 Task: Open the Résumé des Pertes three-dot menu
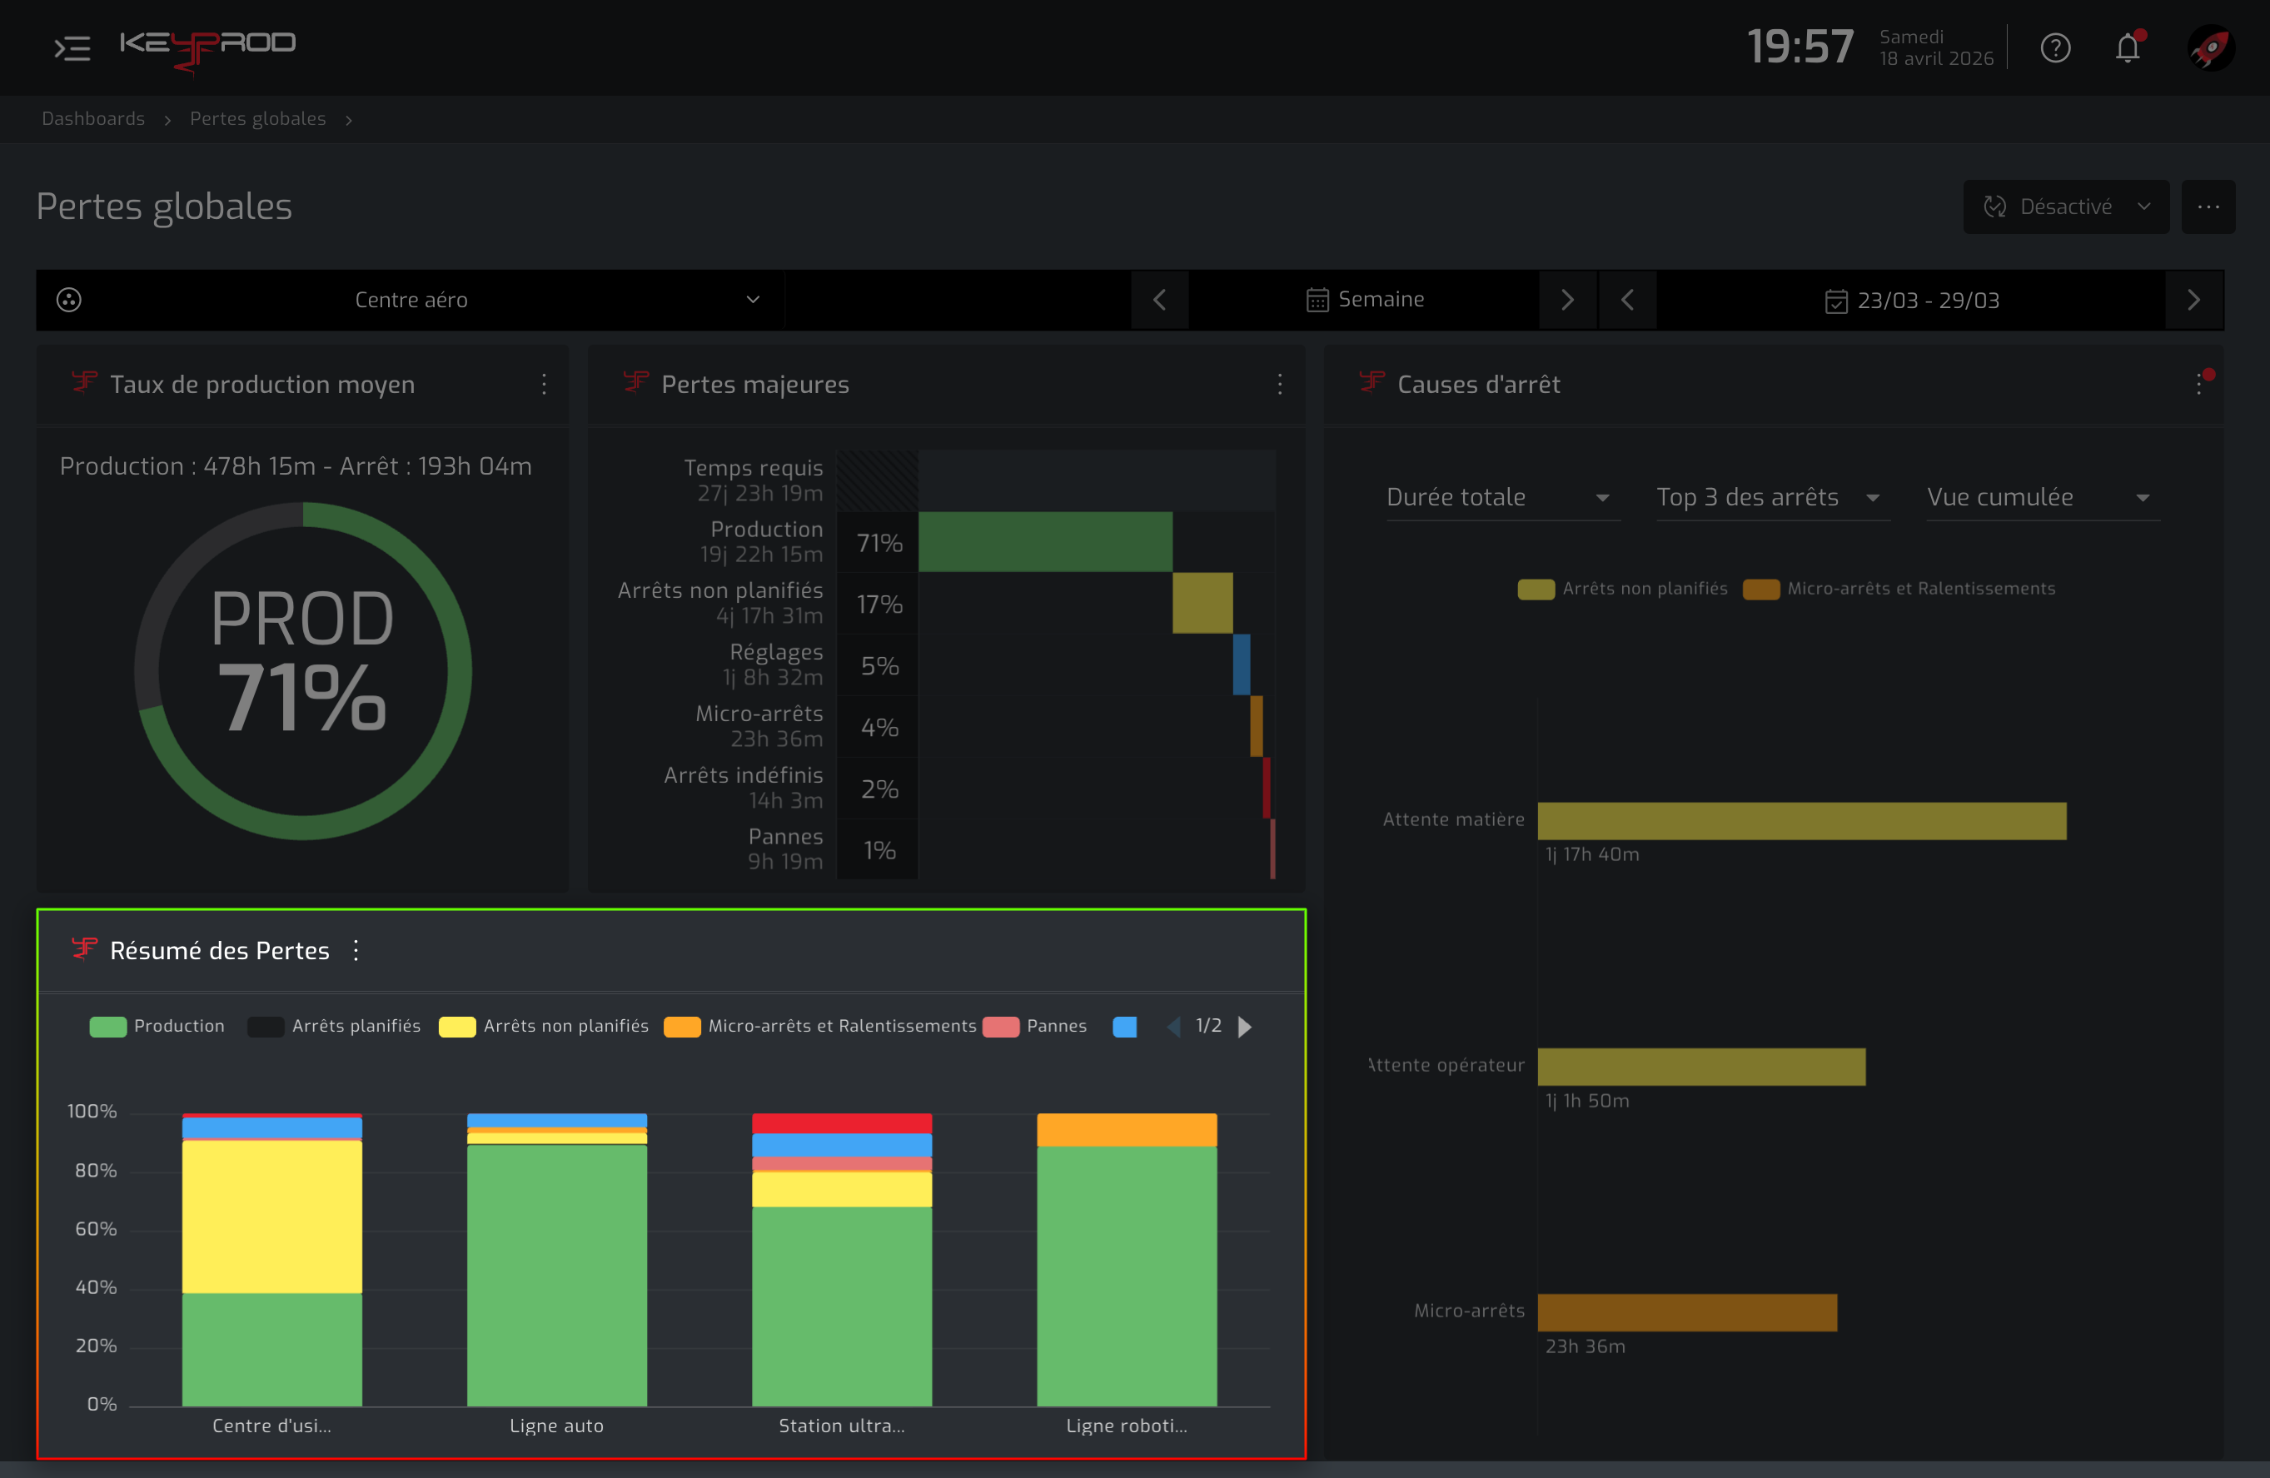(x=356, y=951)
